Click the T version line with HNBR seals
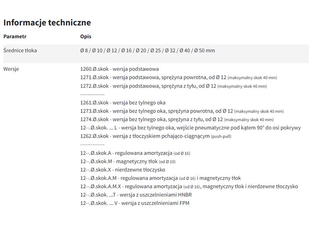The height and width of the screenshot is (232, 309). point(136,195)
